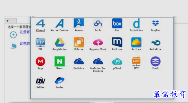
Task: Pick the OneDrive icon
Action: tap(79, 61)
